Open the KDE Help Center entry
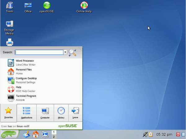Image resolution: width=186 pixels, height=139 pixels. (41, 89)
